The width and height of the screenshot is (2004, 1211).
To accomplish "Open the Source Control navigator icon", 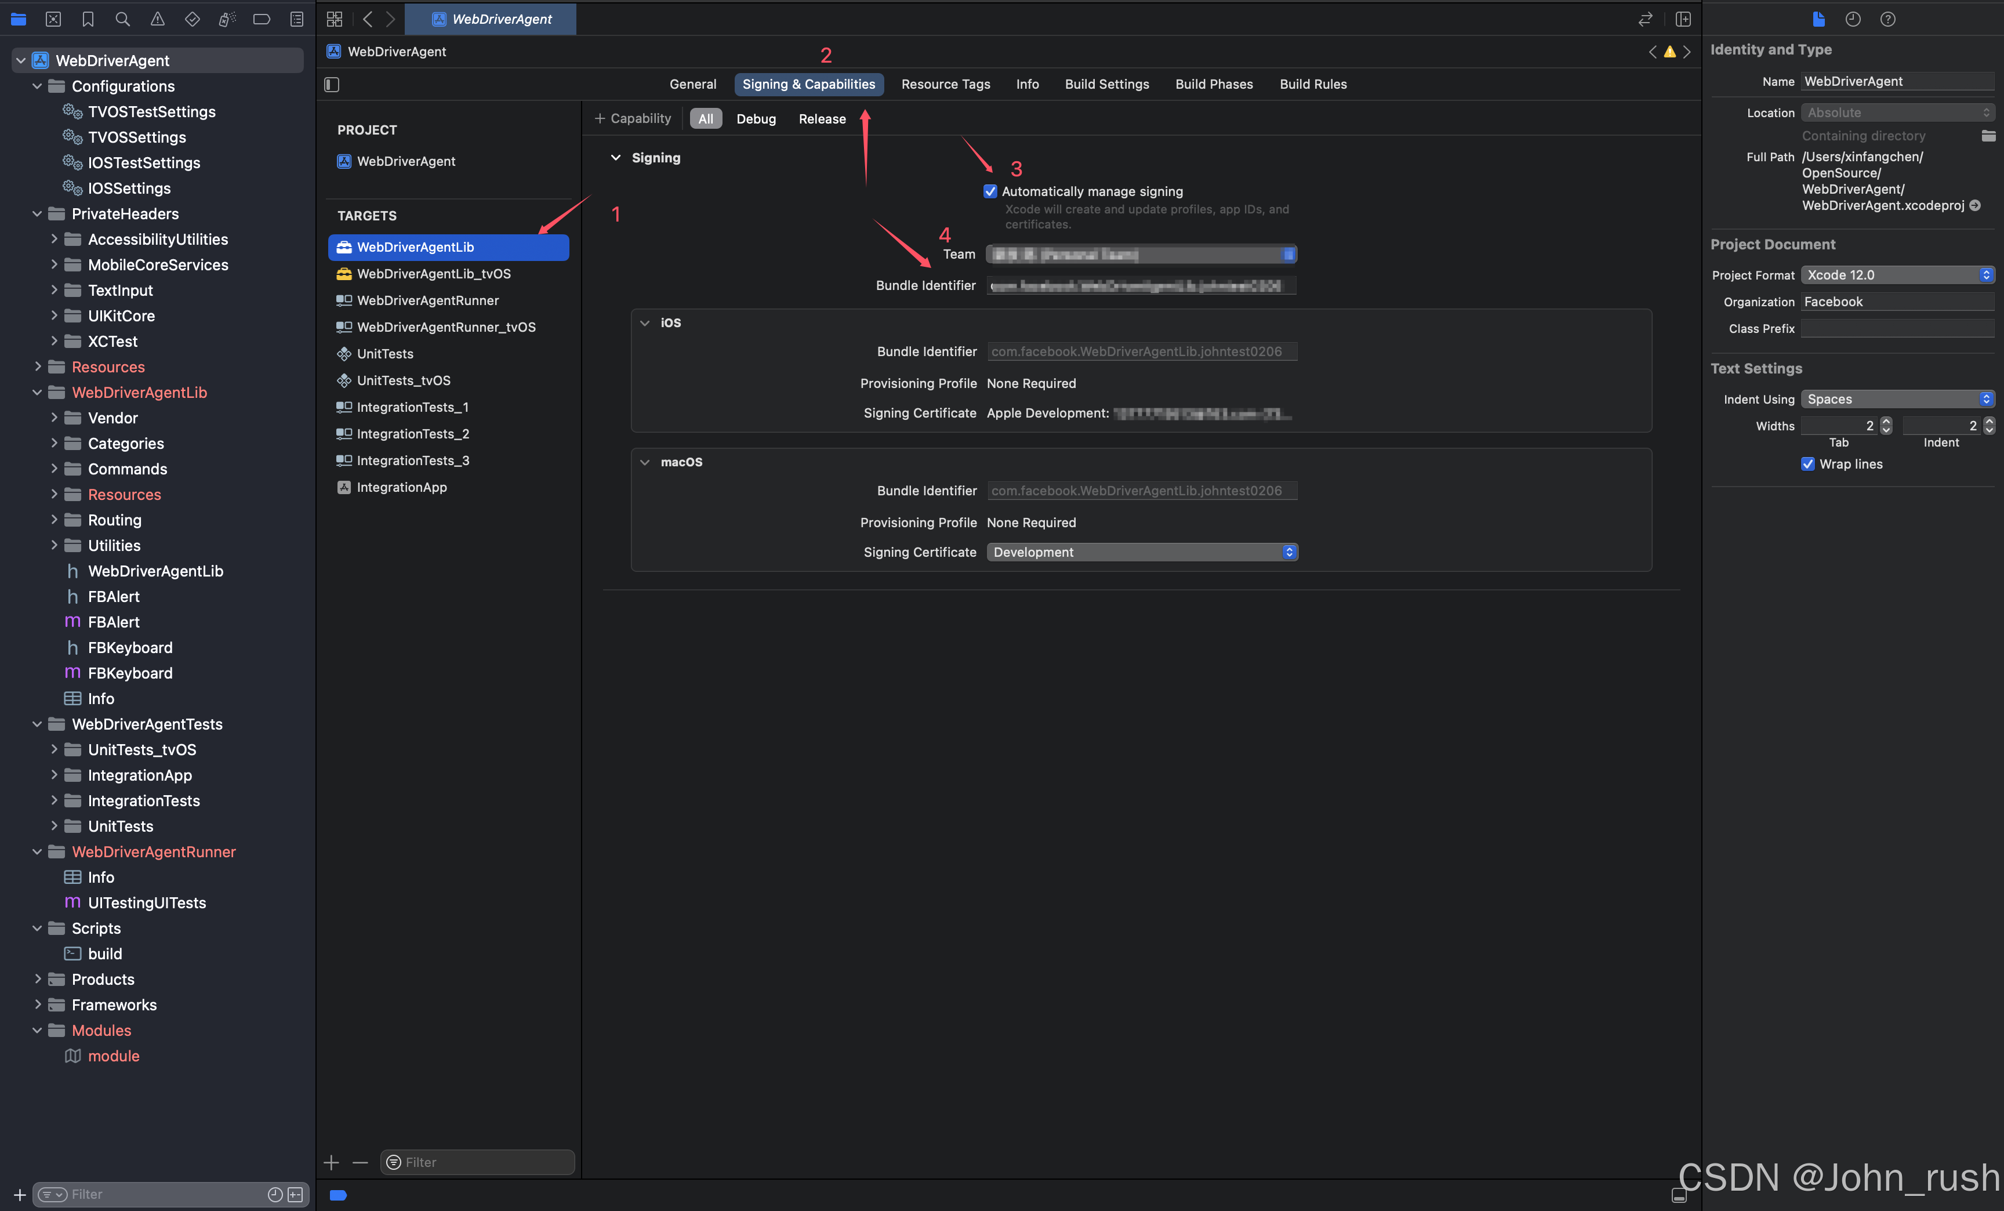I will [53, 19].
